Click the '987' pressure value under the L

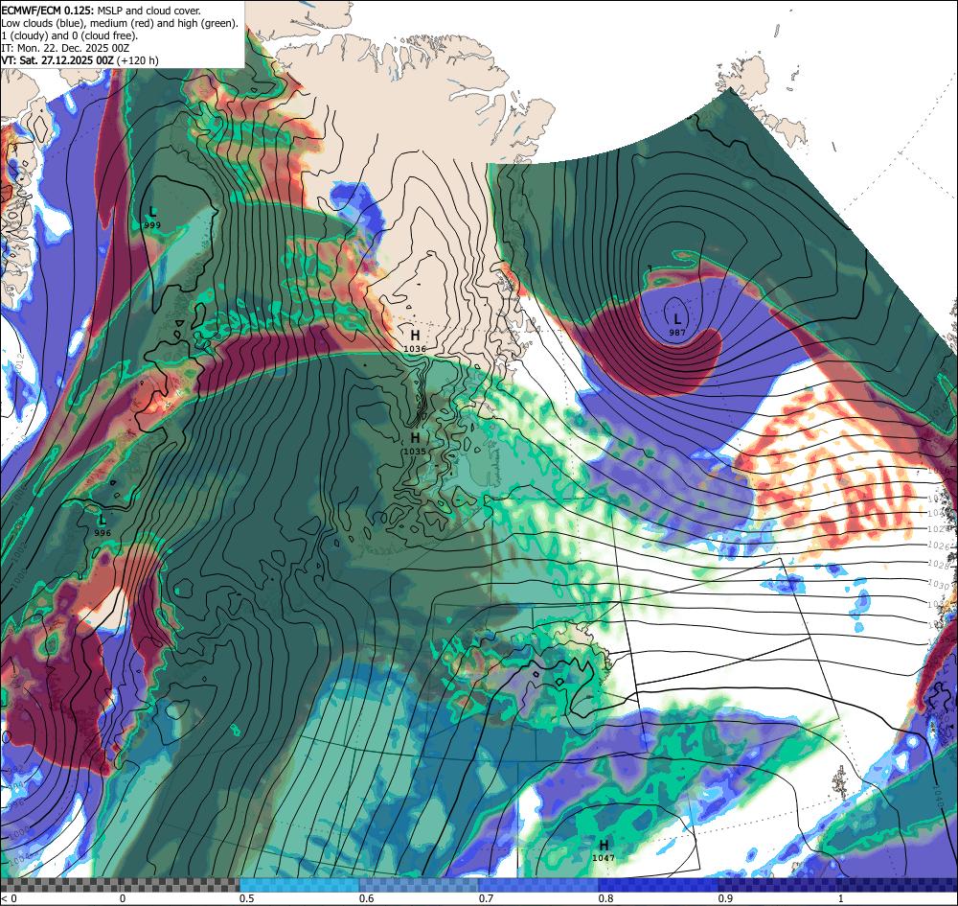677,333
